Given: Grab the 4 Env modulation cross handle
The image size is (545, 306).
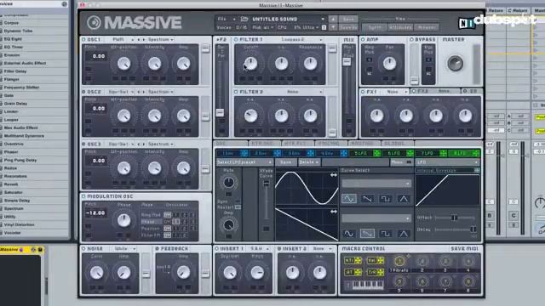Looking at the screenshot, I should pos(343,153).
